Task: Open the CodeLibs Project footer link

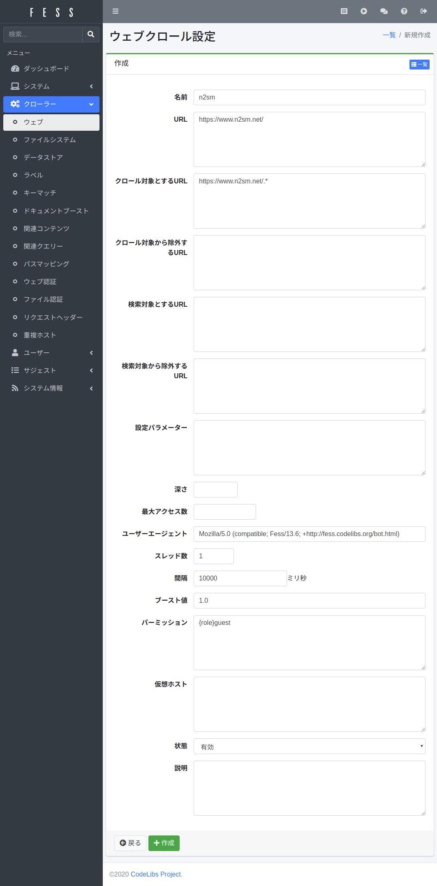Action: (x=156, y=874)
